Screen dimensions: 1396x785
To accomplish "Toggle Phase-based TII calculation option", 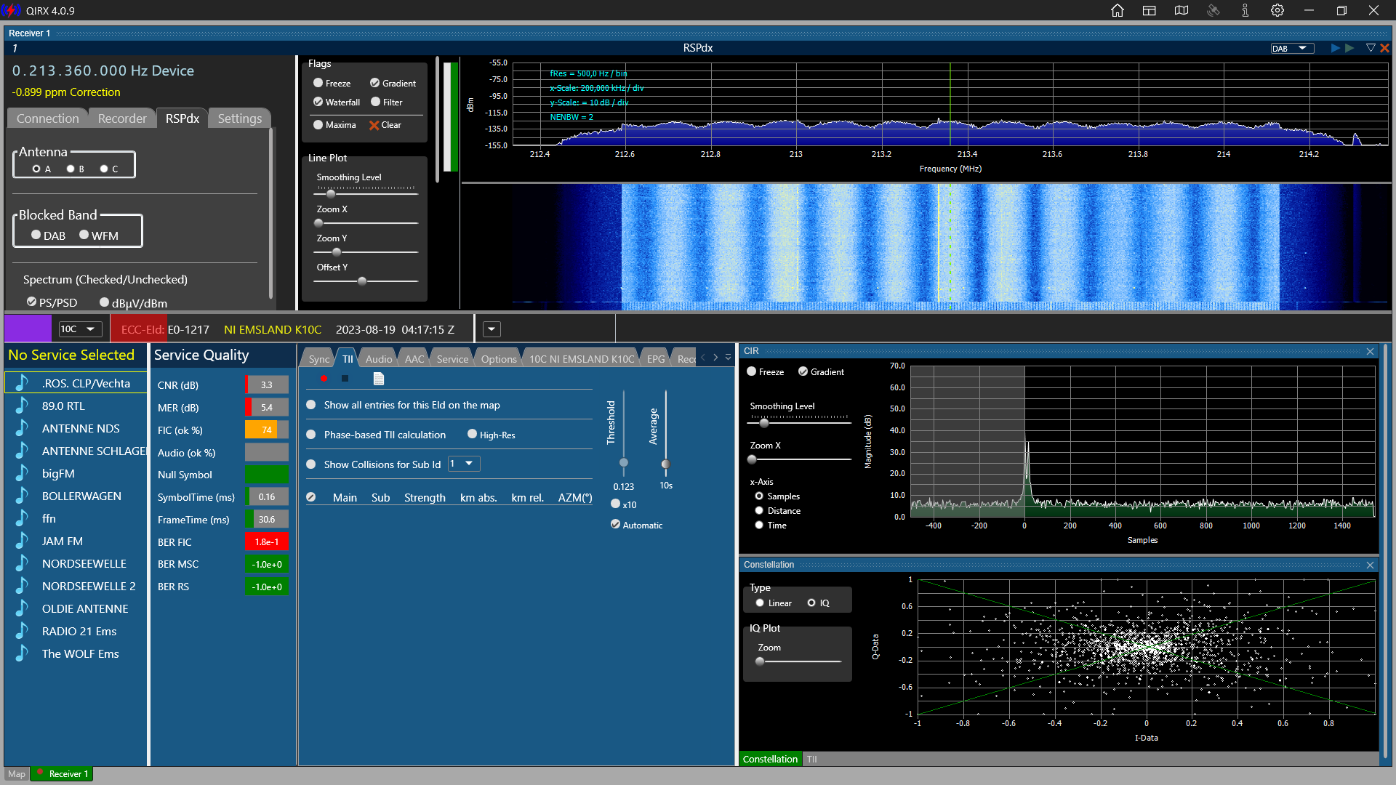I will (x=311, y=435).
